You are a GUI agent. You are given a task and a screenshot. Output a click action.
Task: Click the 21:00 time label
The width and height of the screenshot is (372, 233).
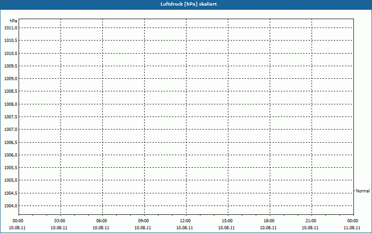pyautogui.click(x=311, y=221)
